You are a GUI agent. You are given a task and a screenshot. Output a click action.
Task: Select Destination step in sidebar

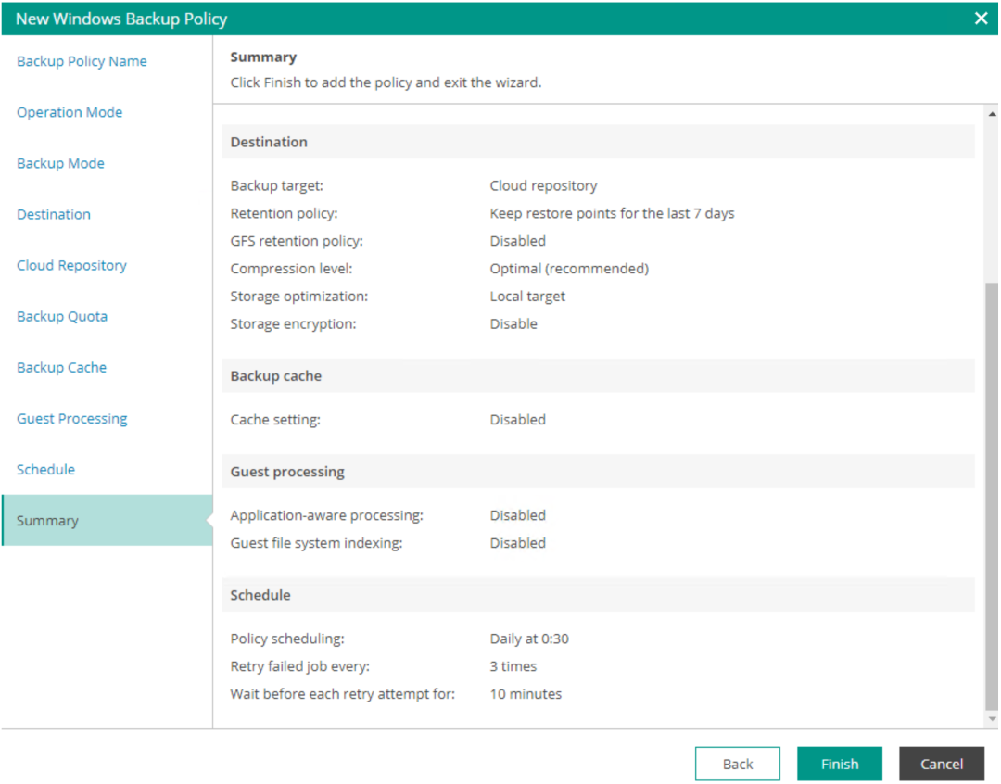pyautogui.click(x=54, y=214)
